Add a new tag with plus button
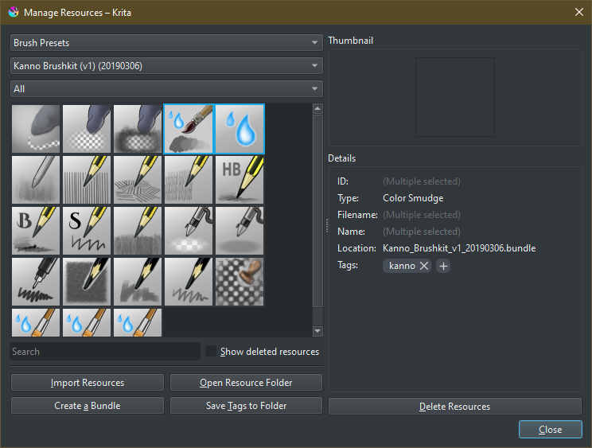Viewport: 592px width, 448px height. pyautogui.click(x=444, y=266)
